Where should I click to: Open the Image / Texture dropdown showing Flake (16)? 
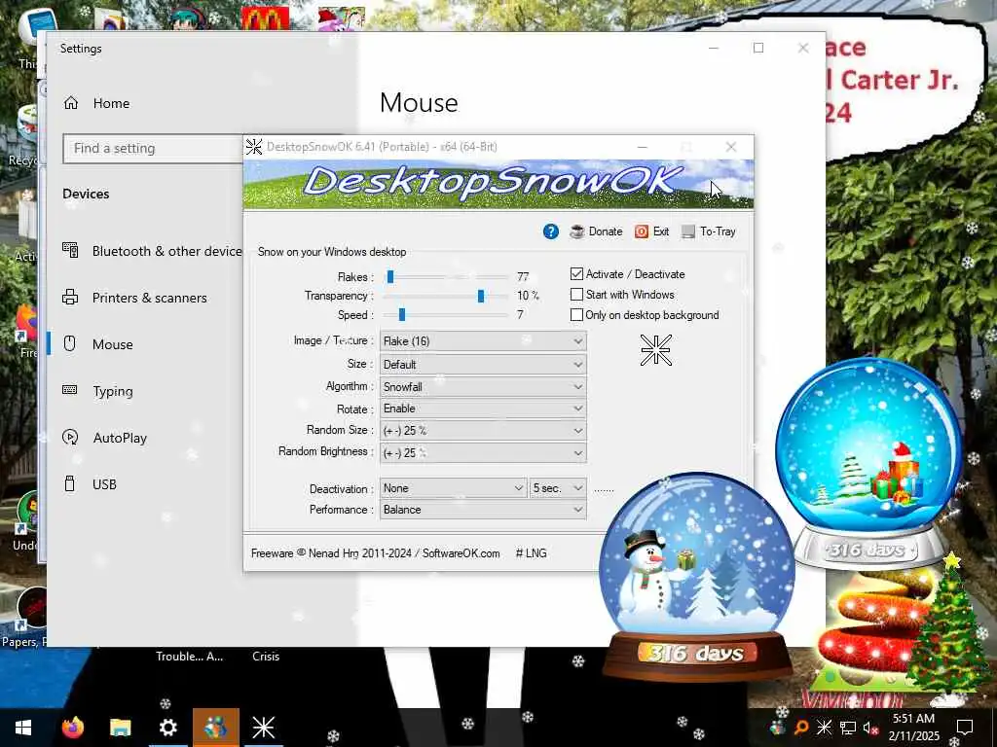point(483,341)
